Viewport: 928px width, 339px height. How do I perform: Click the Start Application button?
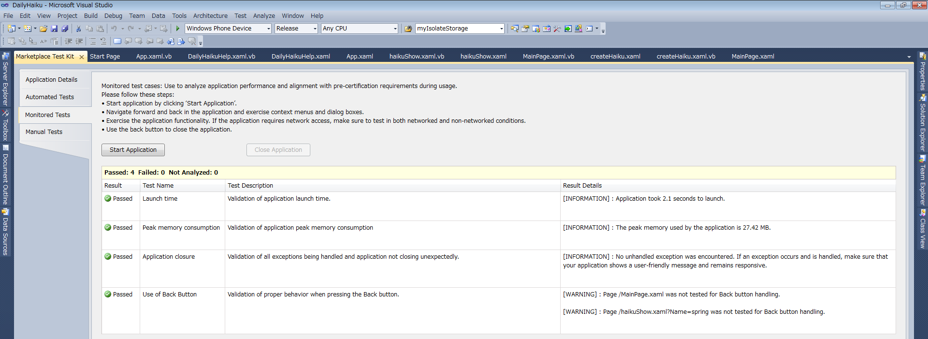pyautogui.click(x=133, y=150)
